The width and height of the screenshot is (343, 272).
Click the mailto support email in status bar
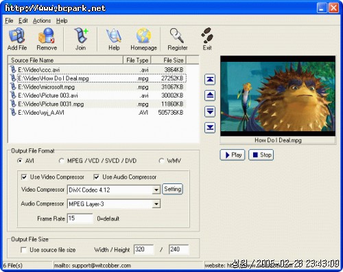[x=93, y=266]
